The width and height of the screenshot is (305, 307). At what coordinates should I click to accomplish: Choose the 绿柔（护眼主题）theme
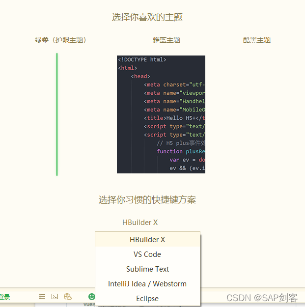pos(60,40)
